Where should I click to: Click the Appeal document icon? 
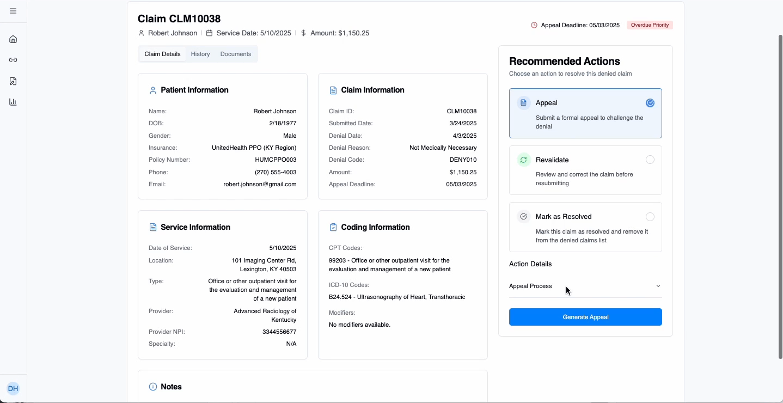click(523, 103)
